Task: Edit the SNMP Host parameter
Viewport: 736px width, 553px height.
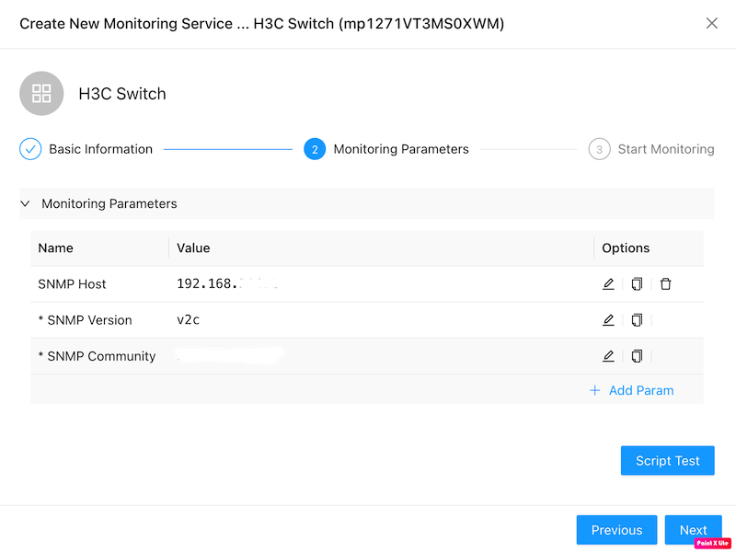Action: (x=608, y=284)
